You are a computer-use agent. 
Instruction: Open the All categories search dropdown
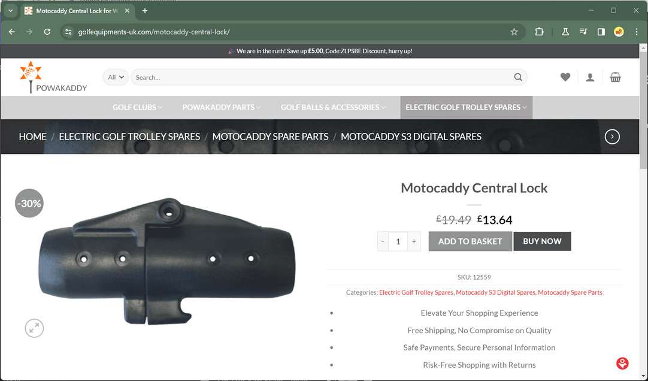(116, 77)
